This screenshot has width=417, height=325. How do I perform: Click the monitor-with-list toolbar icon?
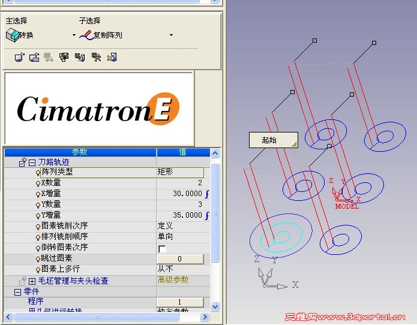point(34,57)
